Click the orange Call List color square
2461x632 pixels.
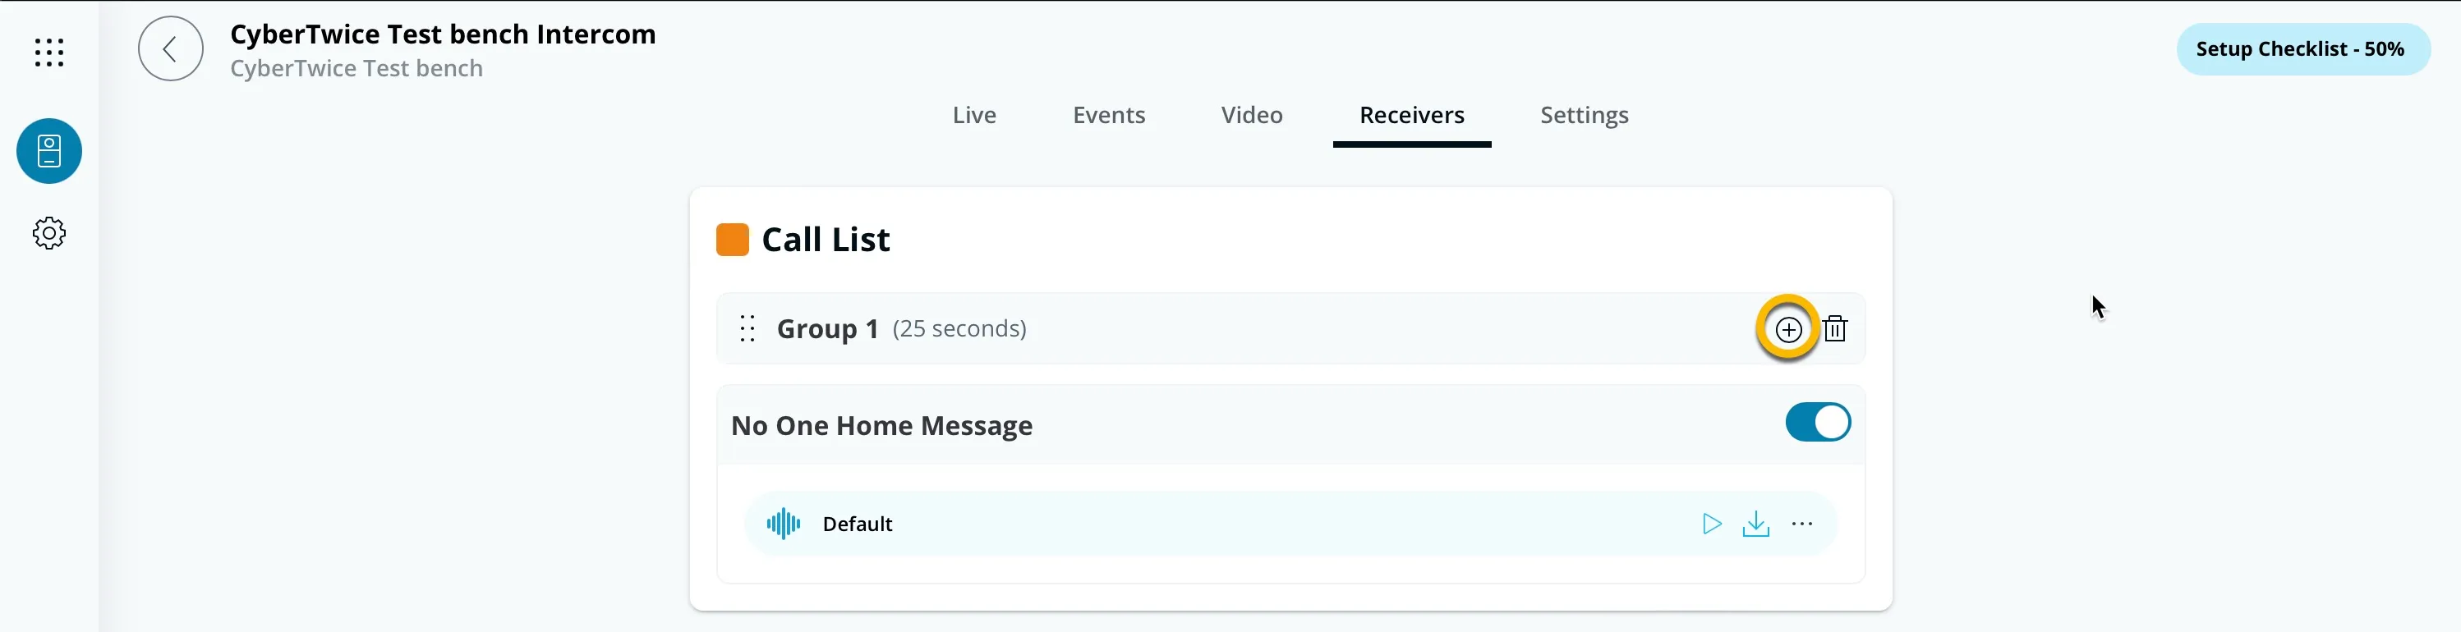[732, 240]
